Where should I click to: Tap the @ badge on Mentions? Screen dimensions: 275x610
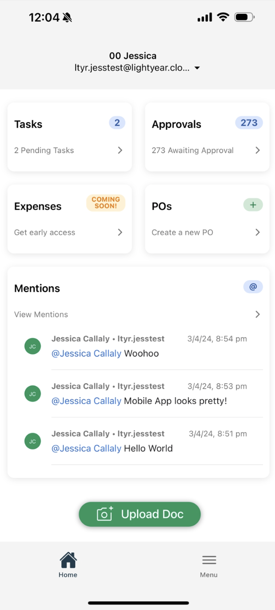pos(253,287)
